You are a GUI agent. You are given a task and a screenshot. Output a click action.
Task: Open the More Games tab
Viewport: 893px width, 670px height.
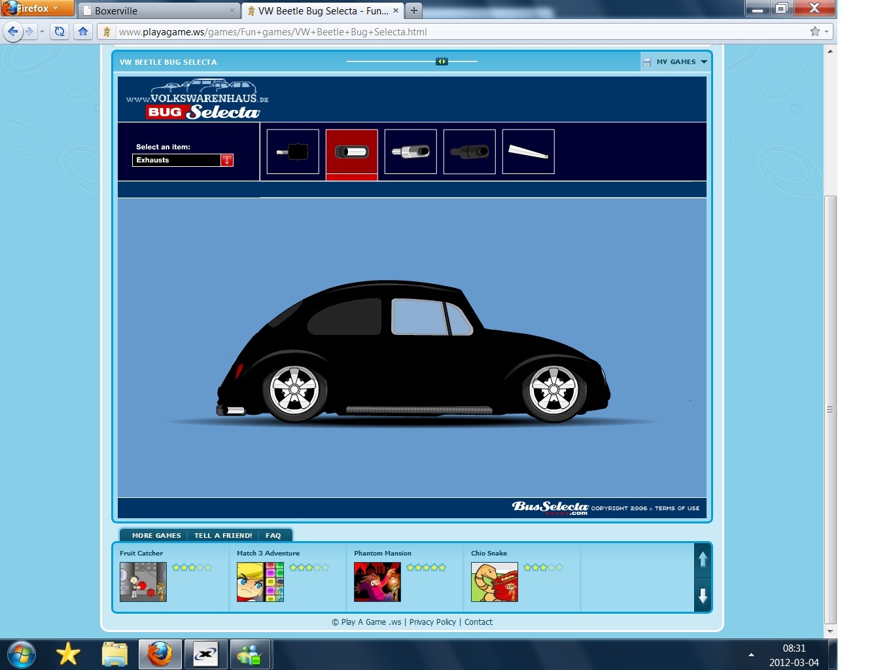pos(156,535)
